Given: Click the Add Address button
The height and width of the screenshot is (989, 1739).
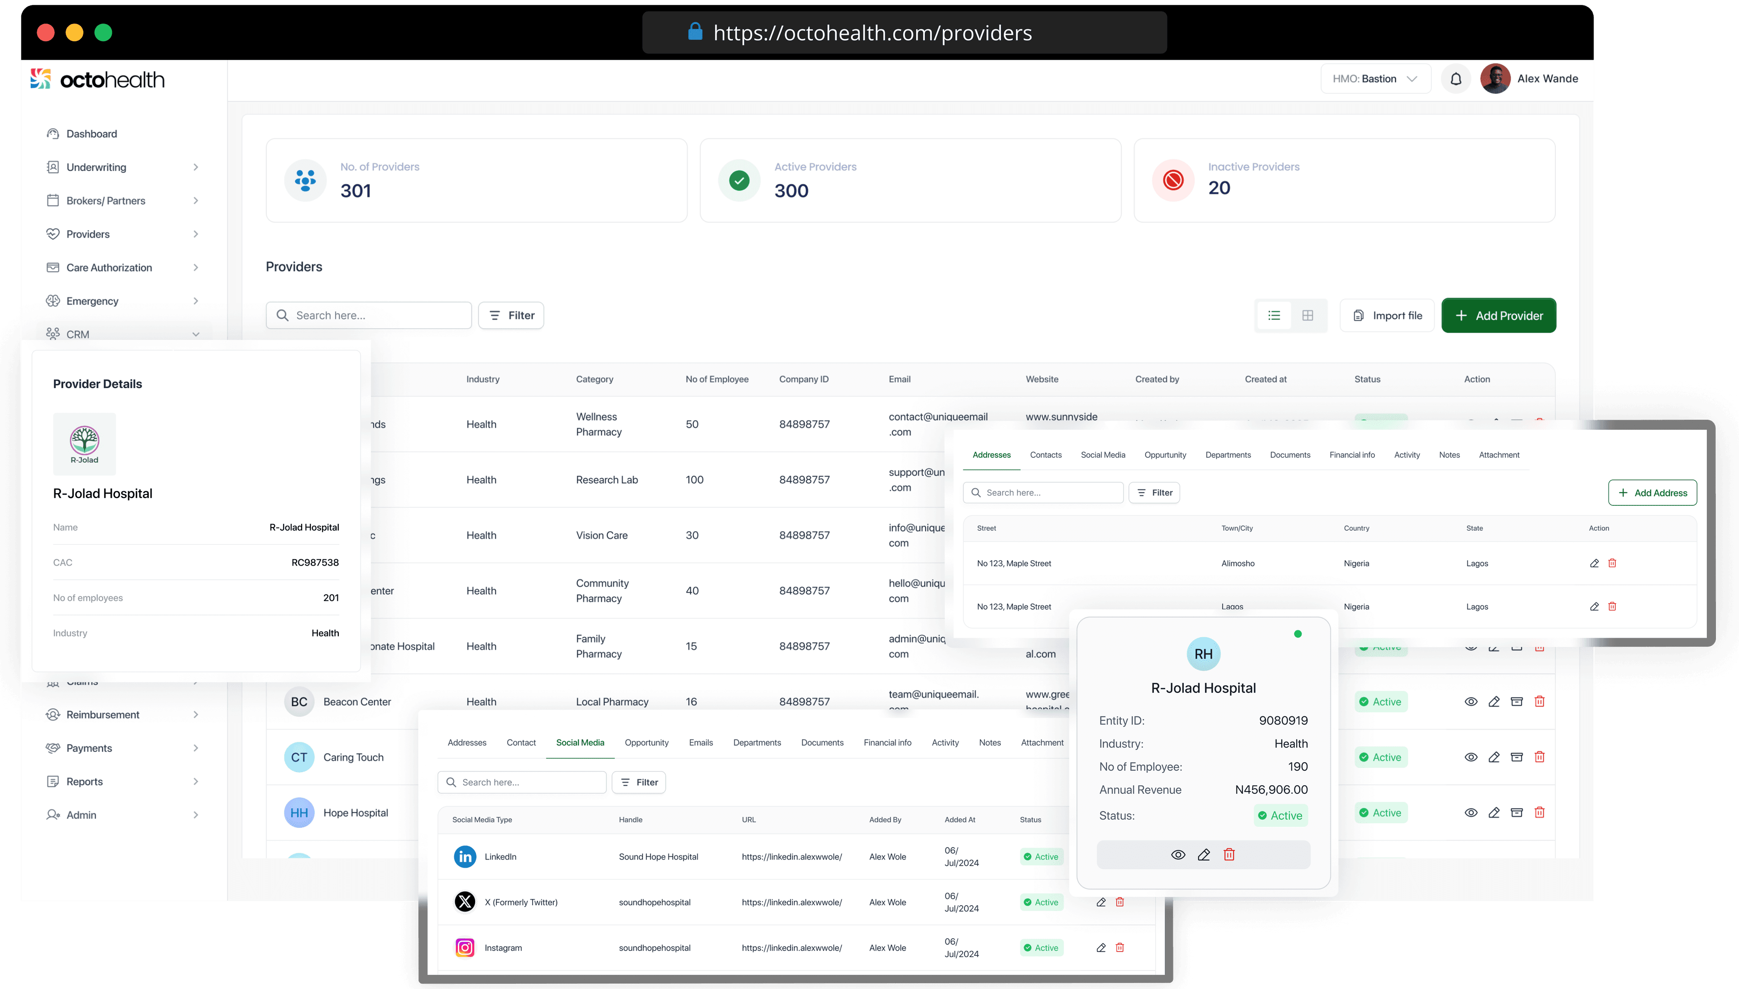Looking at the screenshot, I should tap(1652, 493).
